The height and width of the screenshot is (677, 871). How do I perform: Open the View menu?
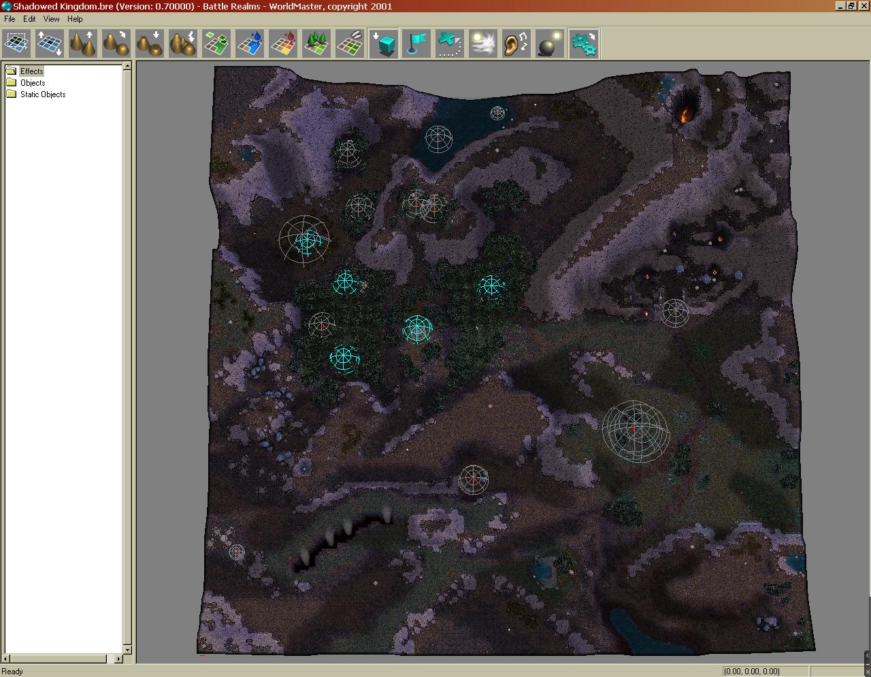click(51, 19)
